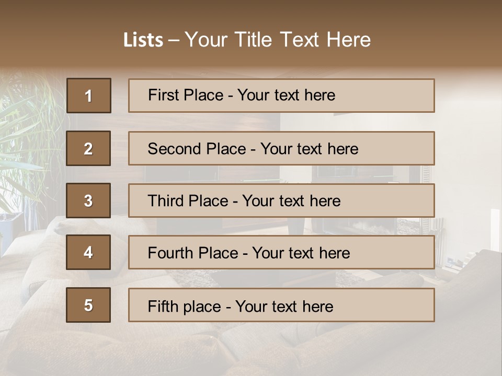The height and width of the screenshot is (376, 502).
Task: Click the number 1 box
Action: pyautogui.click(x=89, y=96)
